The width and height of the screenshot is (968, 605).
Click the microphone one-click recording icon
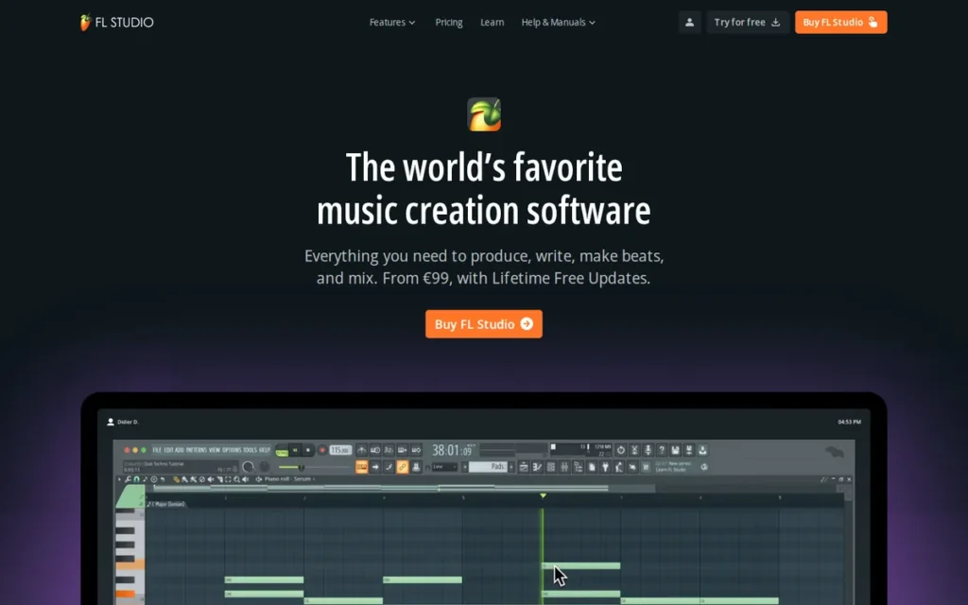[x=648, y=449]
